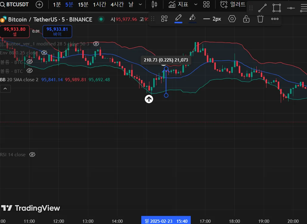
Task: Change line color with pencil icon
Action: [x=178, y=19]
